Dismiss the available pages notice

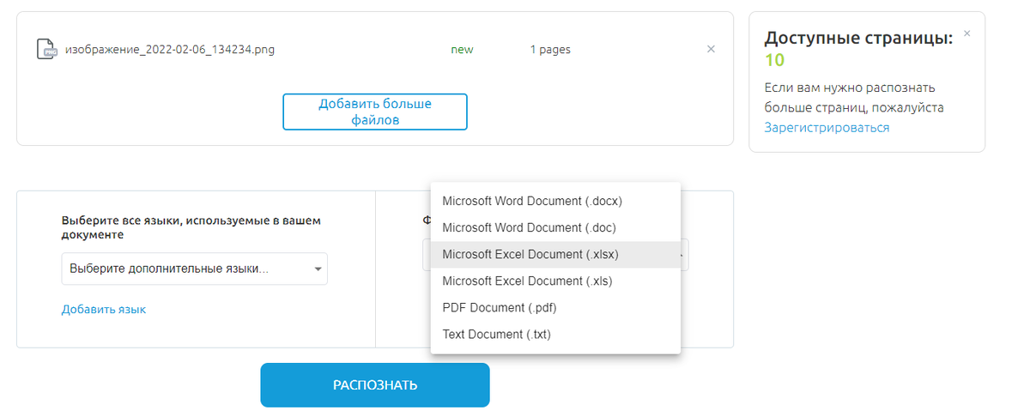point(967,33)
